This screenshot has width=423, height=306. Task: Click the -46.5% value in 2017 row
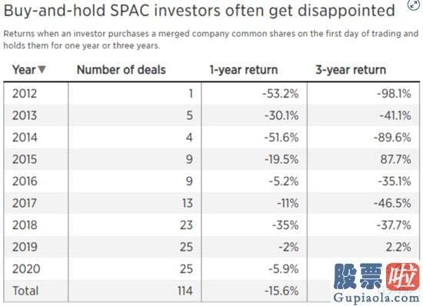(x=392, y=203)
